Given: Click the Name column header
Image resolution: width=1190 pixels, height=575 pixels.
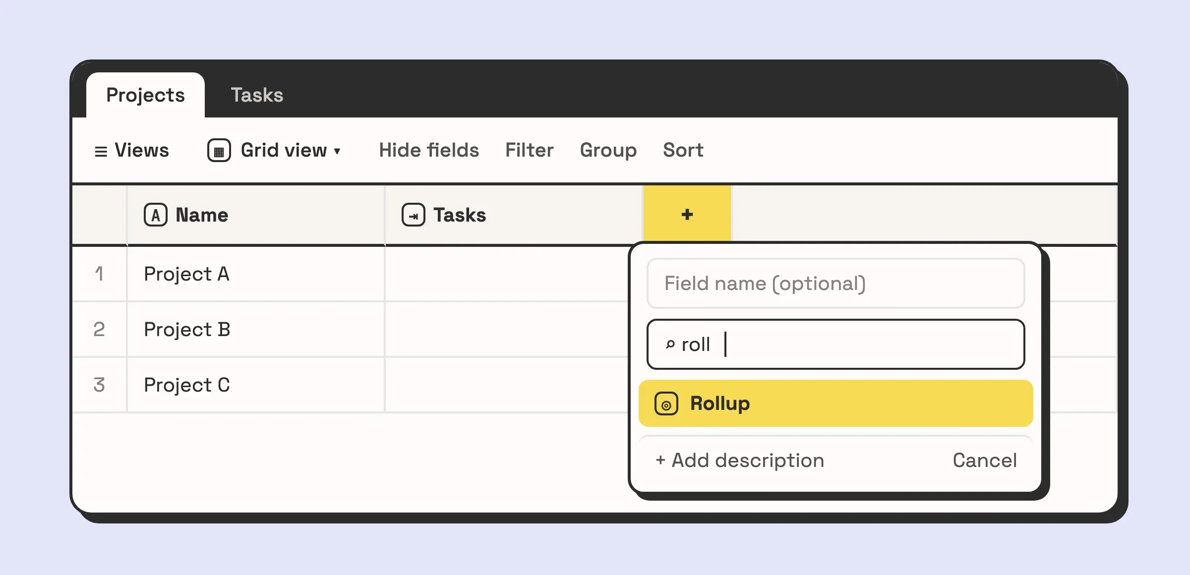Looking at the screenshot, I should (256, 215).
